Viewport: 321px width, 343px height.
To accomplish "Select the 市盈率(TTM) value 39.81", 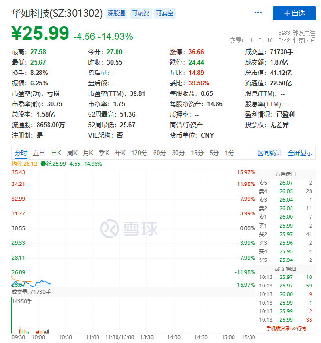I will [x=137, y=93].
